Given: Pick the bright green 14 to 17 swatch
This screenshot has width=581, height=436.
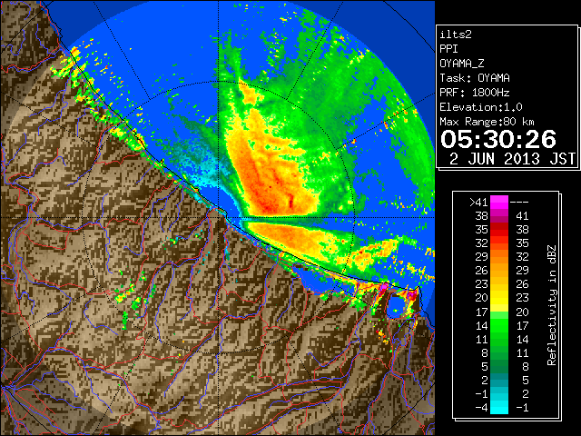Looking at the screenshot, I should click(499, 325).
